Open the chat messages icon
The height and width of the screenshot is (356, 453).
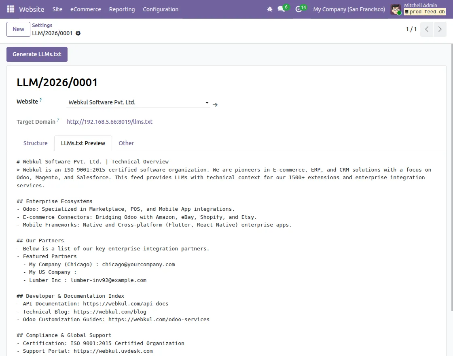(x=281, y=9)
